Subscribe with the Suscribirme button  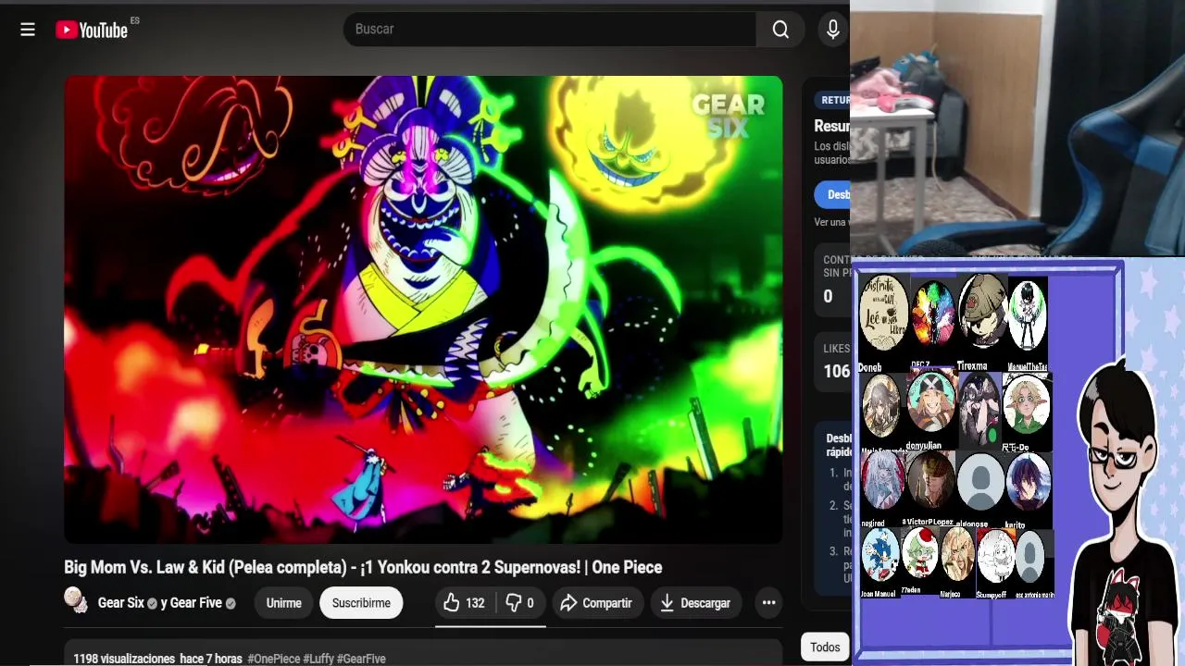(x=361, y=603)
